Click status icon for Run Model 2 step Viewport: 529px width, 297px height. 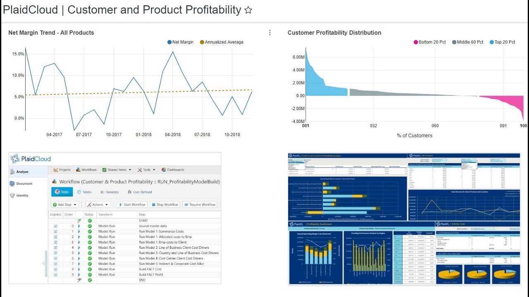click(90, 247)
